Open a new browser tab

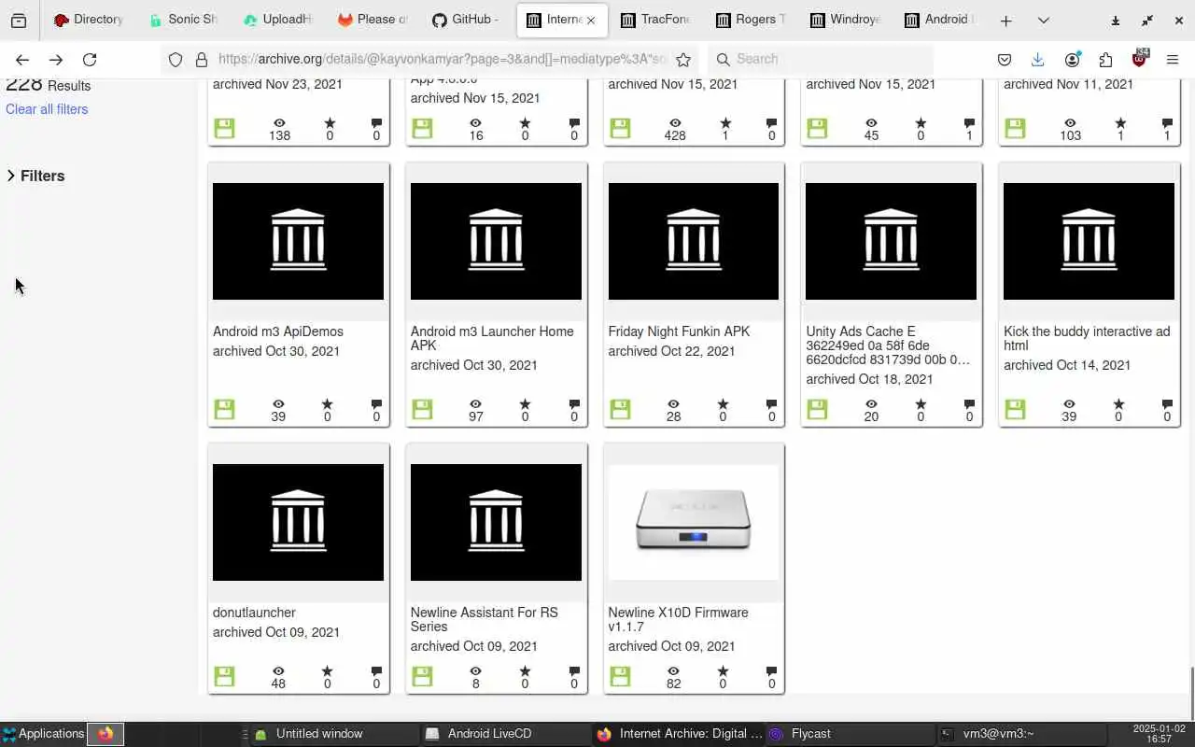pyautogui.click(x=1005, y=21)
